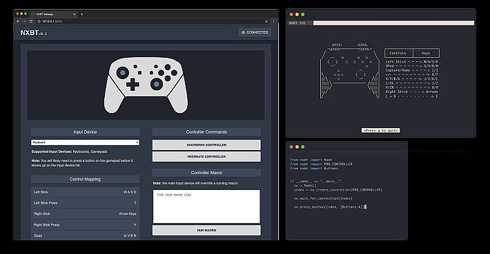Maximize the code editor terminal window
The image size is (490, 254).
point(302,147)
